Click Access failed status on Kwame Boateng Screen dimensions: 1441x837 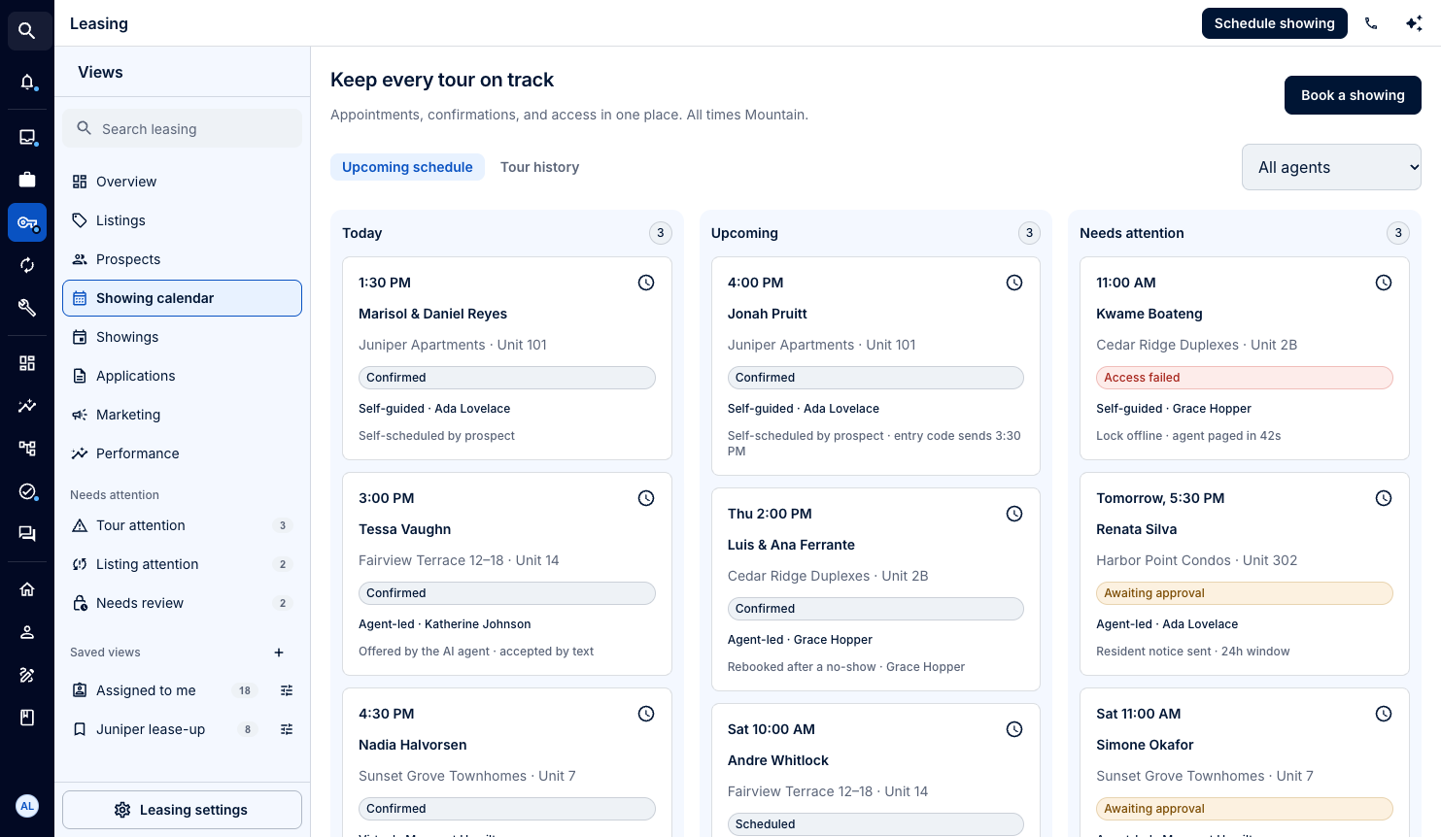click(x=1244, y=378)
